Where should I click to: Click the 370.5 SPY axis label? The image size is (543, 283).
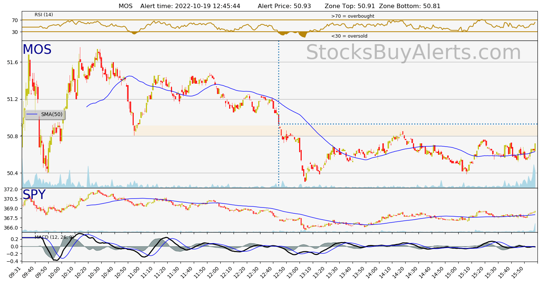click(x=10, y=199)
